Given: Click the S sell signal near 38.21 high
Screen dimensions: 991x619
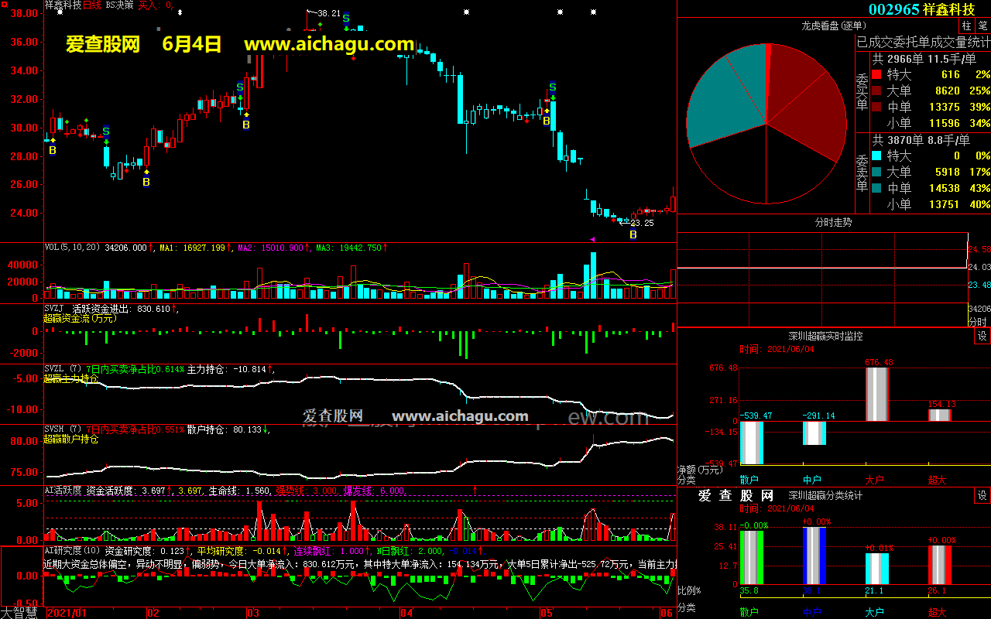Looking at the screenshot, I should pyautogui.click(x=346, y=19).
